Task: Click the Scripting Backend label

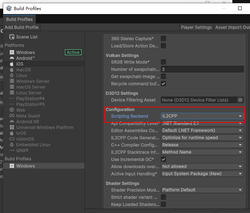Action: point(130,116)
